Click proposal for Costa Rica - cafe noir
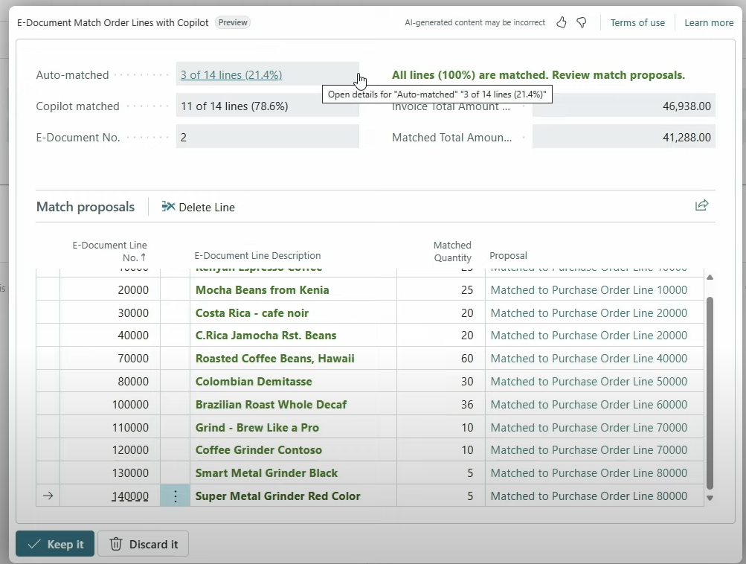This screenshot has width=746, height=564. click(x=588, y=313)
